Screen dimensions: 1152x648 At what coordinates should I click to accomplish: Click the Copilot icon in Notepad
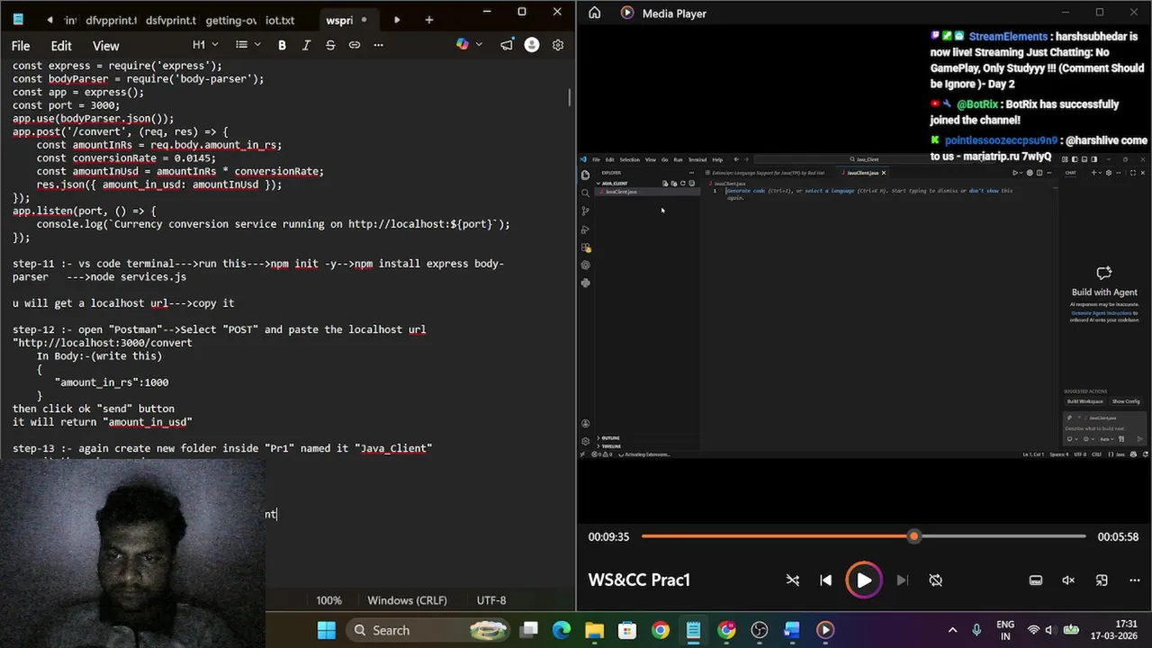pyautogui.click(x=463, y=45)
